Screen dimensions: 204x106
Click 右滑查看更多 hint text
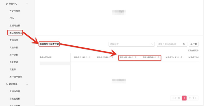193,50
